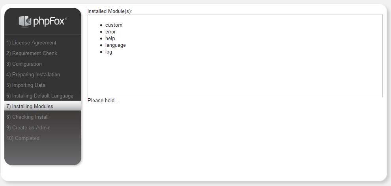Open the Create an Admin step
391x186 pixels.
tap(28, 128)
